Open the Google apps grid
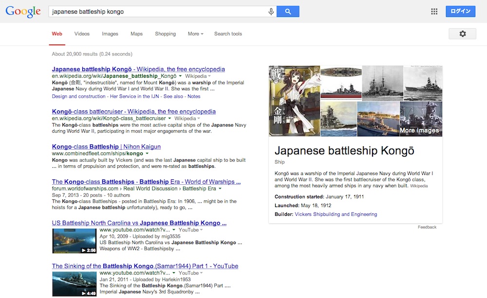This screenshot has height=298, width=487. [434, 12]
